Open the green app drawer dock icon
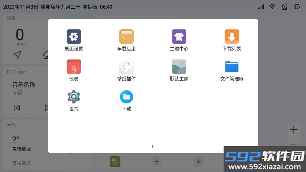 (115, 162)
